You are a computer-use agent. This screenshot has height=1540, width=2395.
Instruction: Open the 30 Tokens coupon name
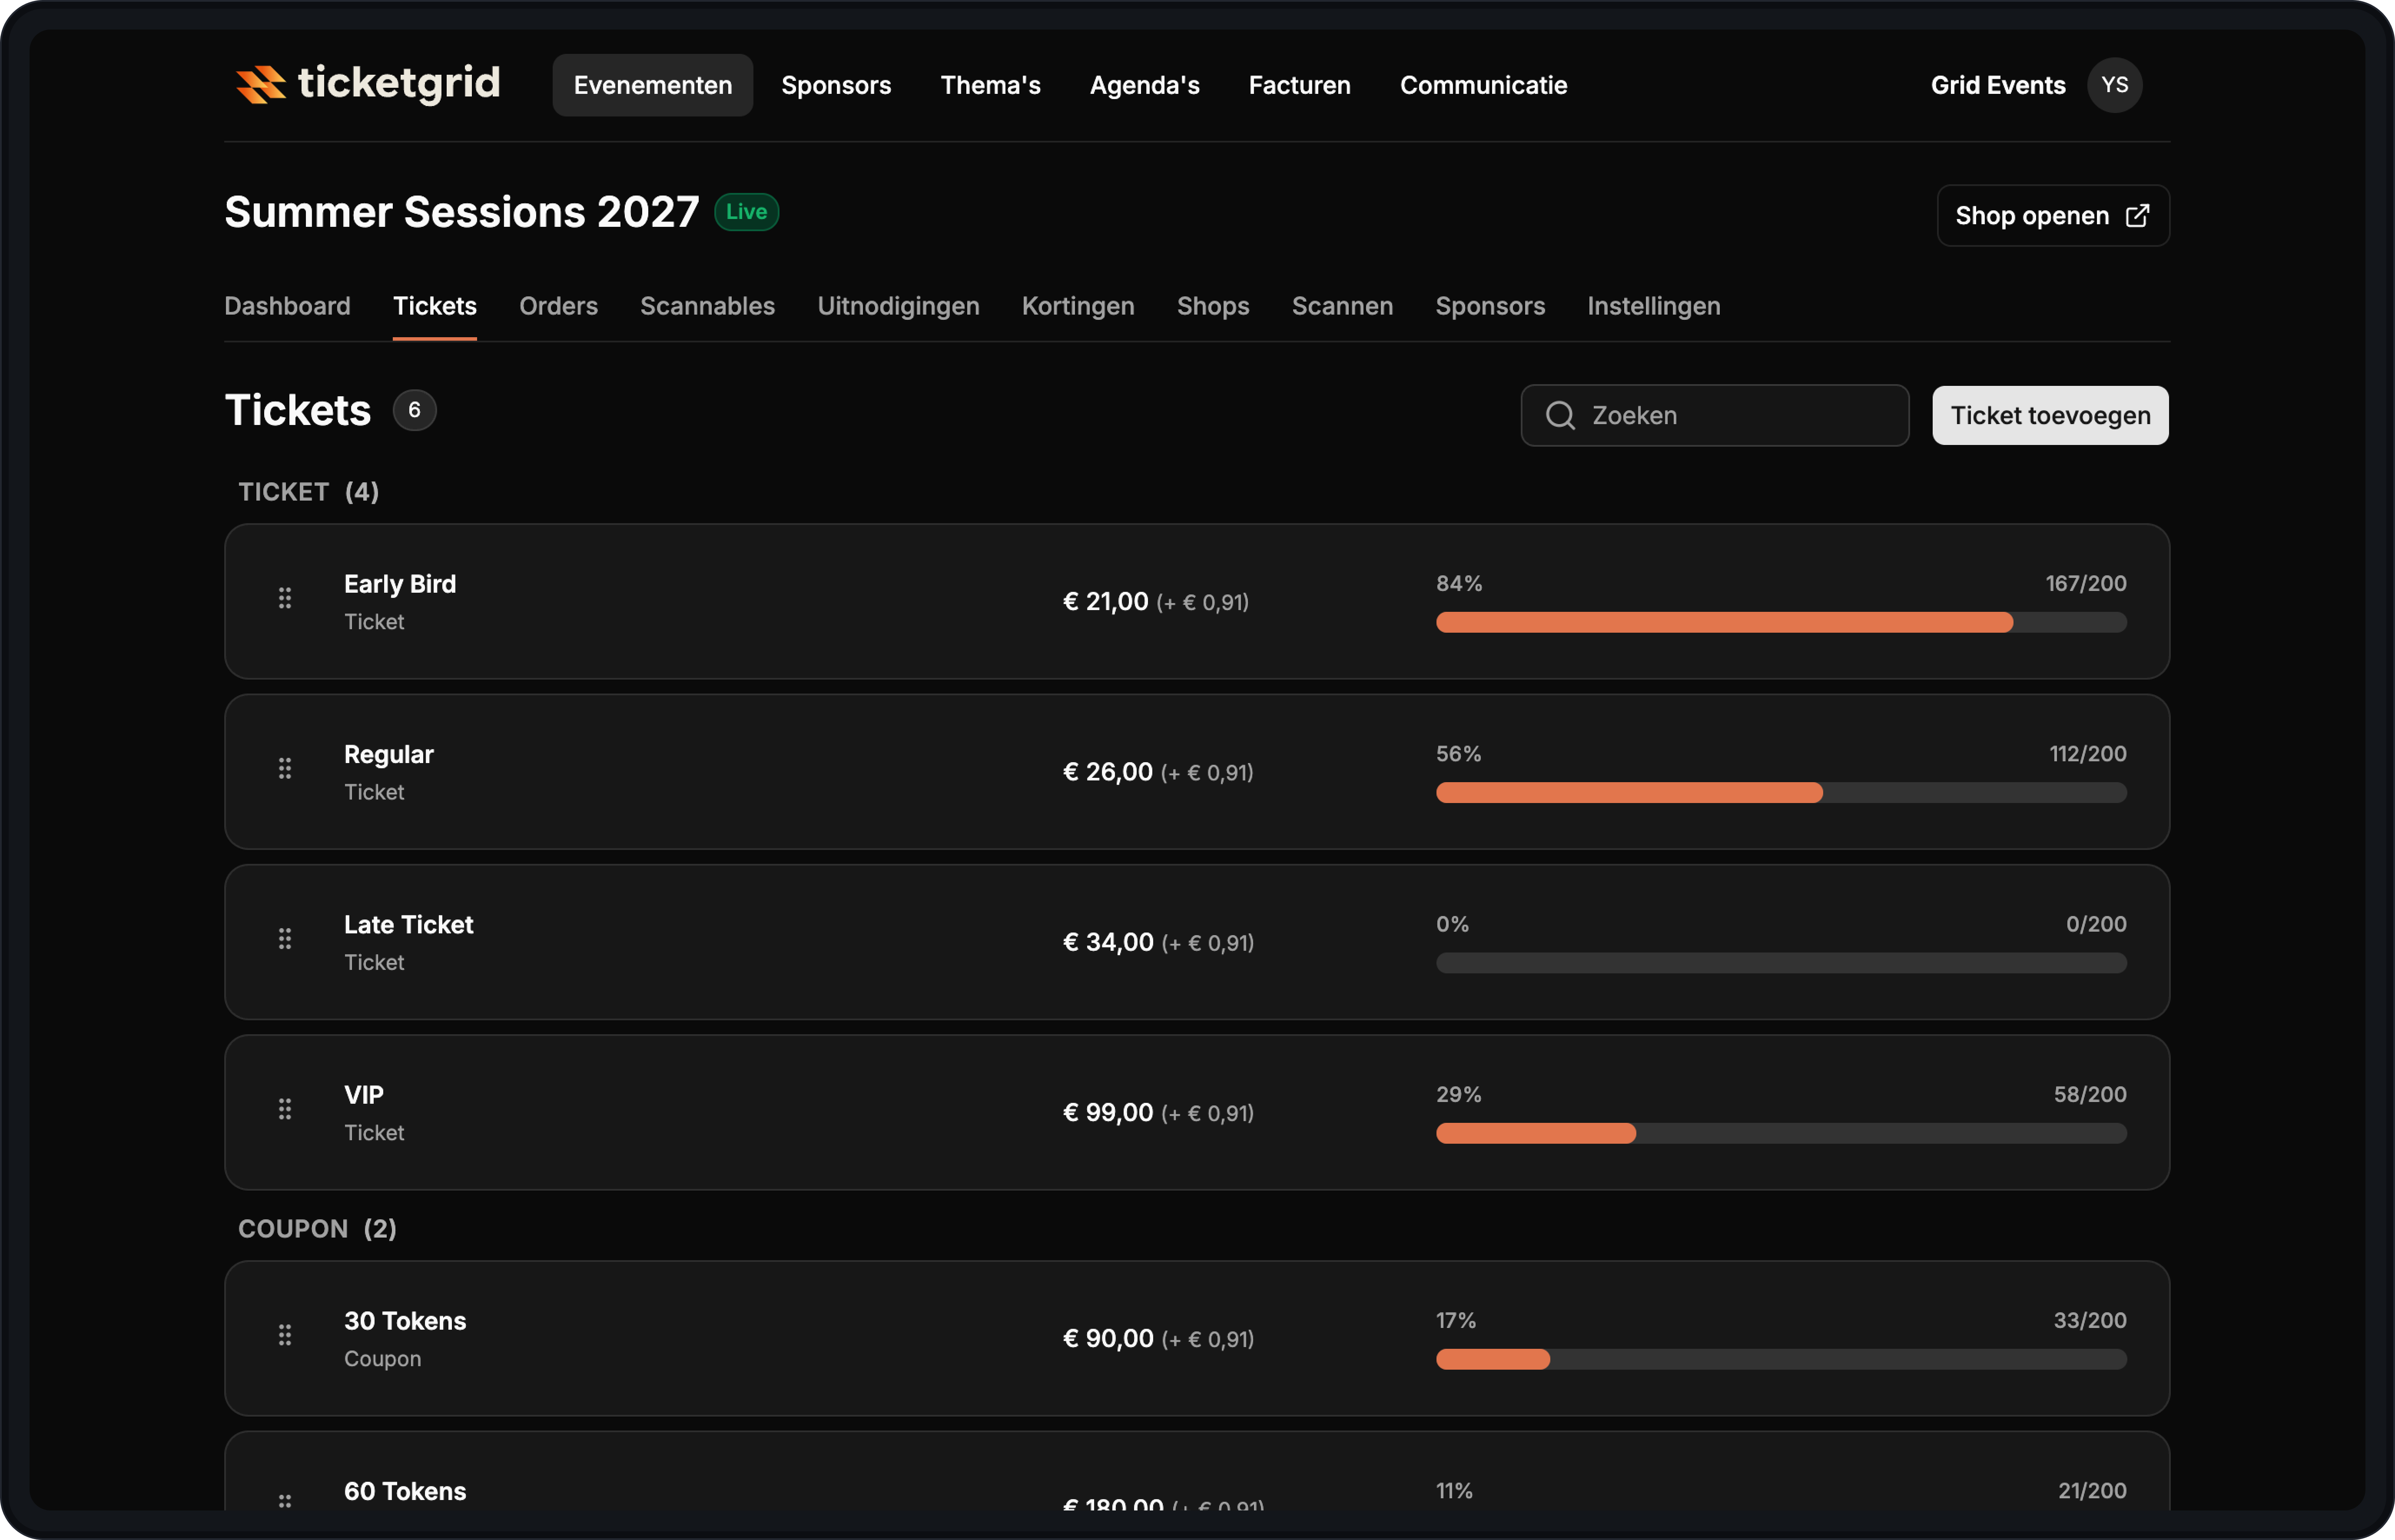click(405, 1321)
